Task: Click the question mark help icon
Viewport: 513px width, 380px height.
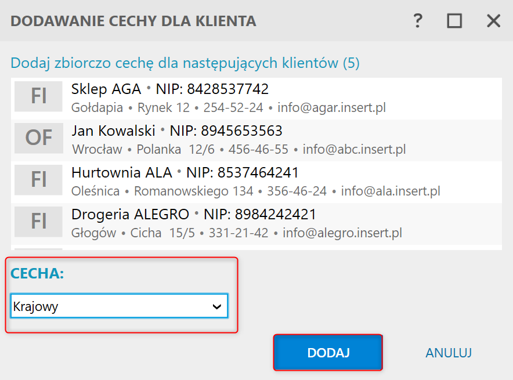Action: tap(417, 21)
